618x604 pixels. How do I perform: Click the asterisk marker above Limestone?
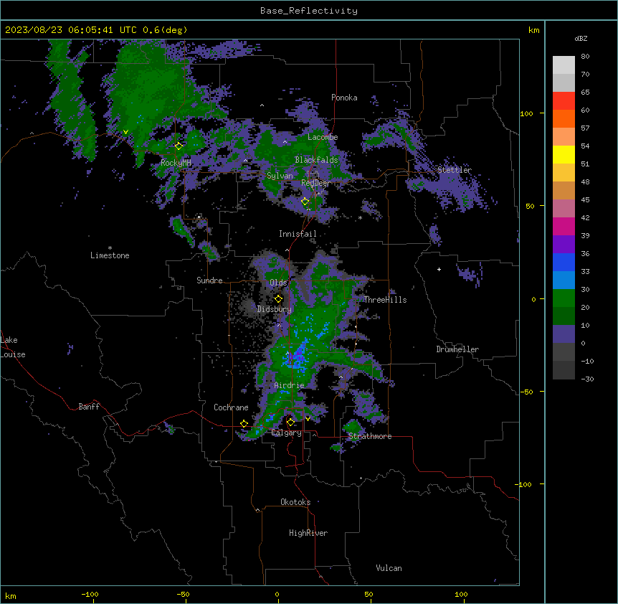(110, 248)
